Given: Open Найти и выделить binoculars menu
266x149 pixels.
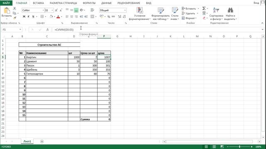Looking at the screenshot, I should [x=230, y=14].
